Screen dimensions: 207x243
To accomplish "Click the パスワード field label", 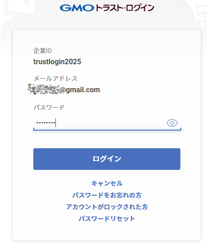I will [x=49, y=107].
